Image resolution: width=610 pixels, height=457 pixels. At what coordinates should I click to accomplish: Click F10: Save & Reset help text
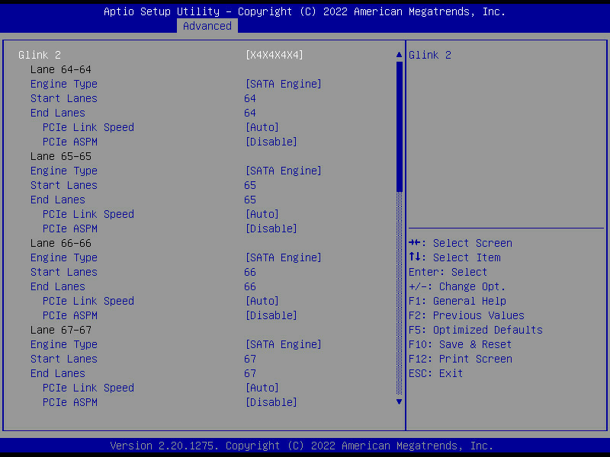[461, 344]
